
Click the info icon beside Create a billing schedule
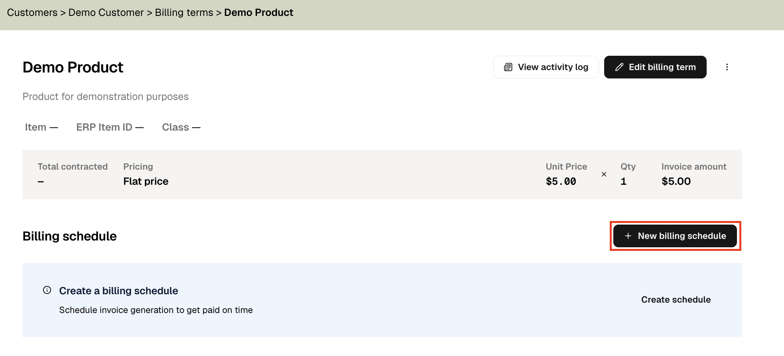[47, 290]
